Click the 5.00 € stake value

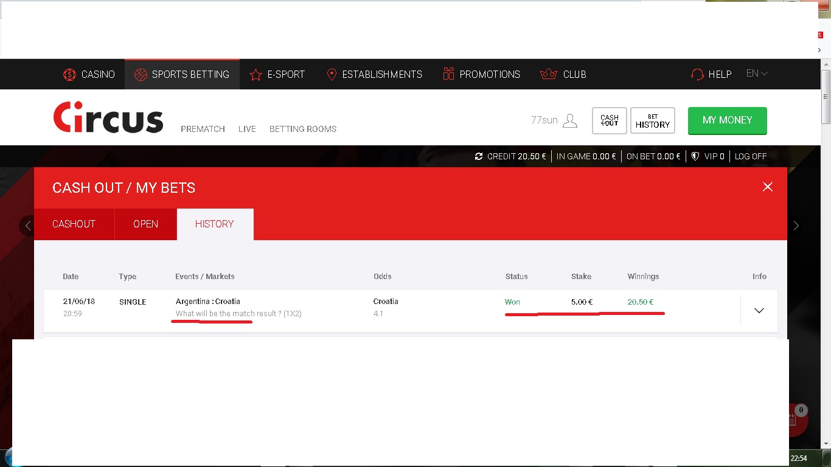582,302
